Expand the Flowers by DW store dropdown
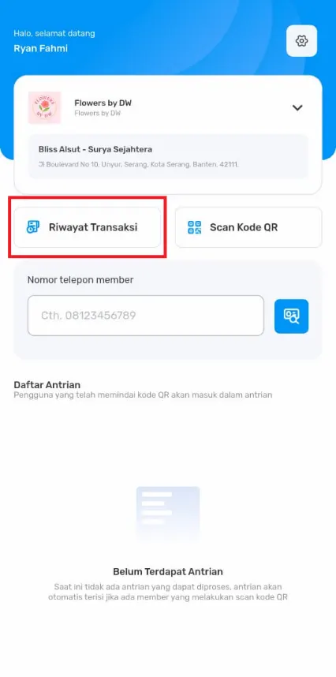Screen dimensions: 336x677 tap(297, 107)
